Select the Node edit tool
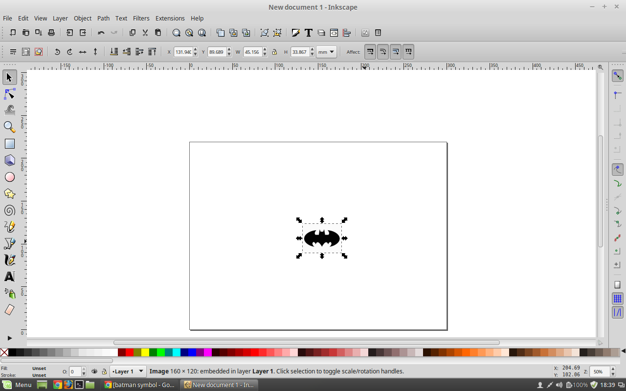 9,94
